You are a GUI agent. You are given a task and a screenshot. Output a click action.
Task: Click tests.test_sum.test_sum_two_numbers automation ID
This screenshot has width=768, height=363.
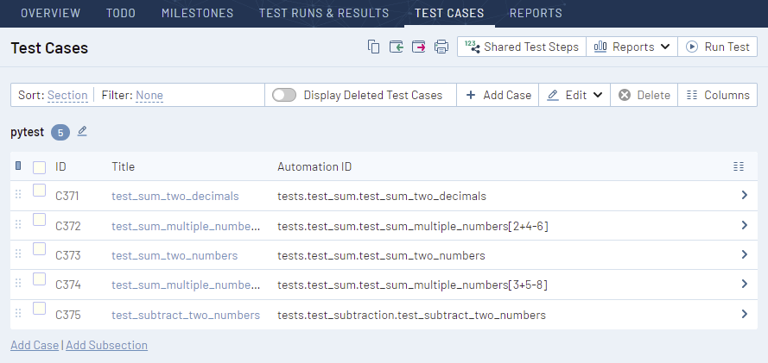(382, 255)
